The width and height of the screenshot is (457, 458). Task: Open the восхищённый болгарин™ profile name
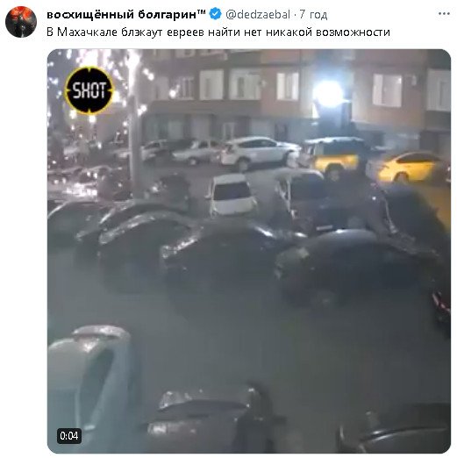[126, 14]
